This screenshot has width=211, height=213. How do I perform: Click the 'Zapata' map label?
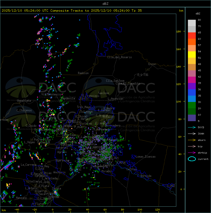56,188
